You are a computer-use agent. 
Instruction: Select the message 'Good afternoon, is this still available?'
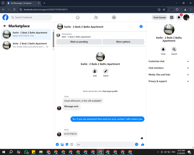click(x=83, y=101)
